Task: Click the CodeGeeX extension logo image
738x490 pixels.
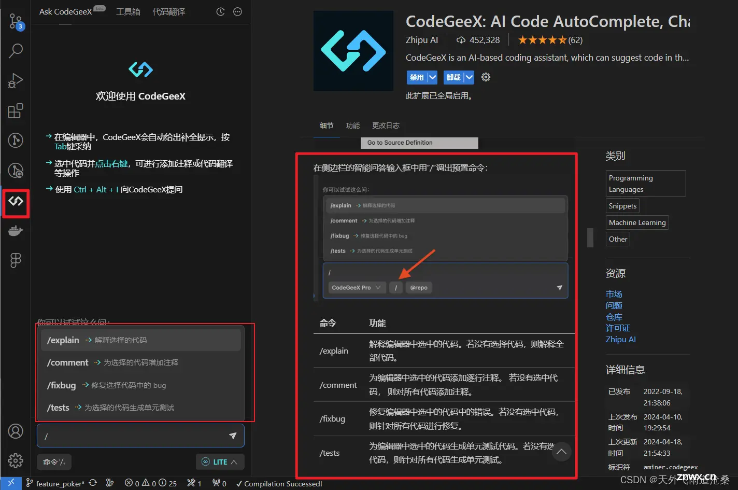Action: click(x=353, y=51)
